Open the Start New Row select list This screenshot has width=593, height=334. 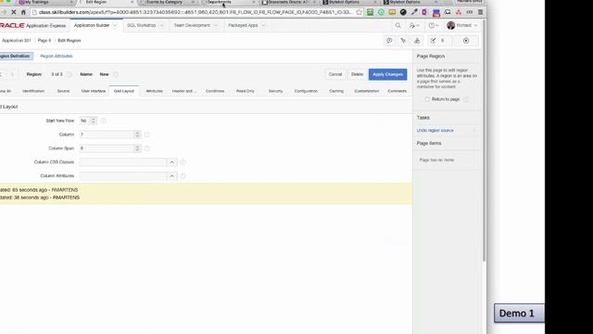click(x=88, y=121)
